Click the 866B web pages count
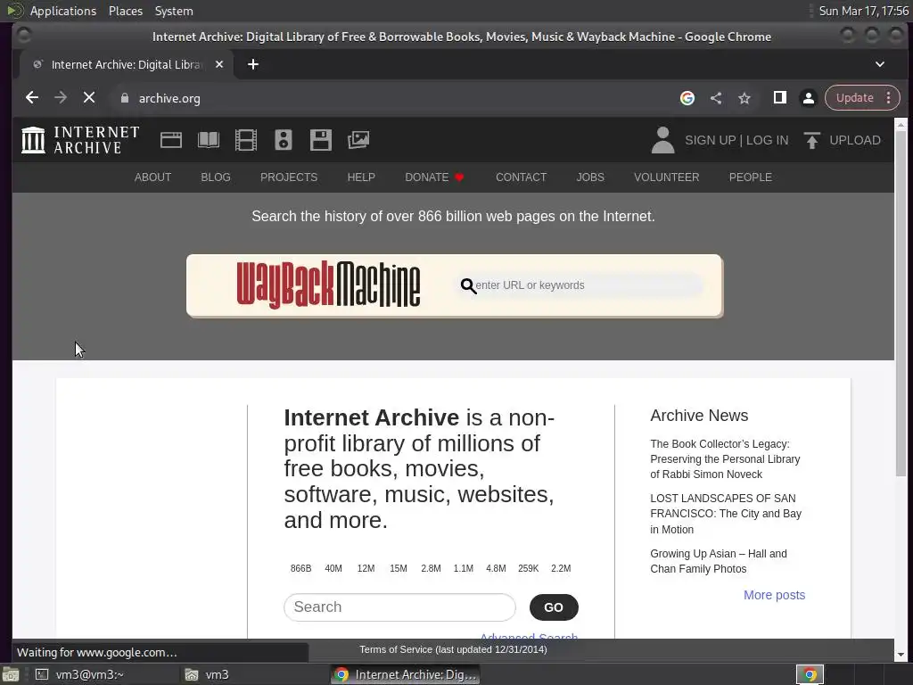 (x=301, y=568)
